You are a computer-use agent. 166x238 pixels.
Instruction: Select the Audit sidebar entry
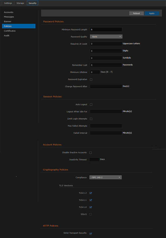point(7,36)
